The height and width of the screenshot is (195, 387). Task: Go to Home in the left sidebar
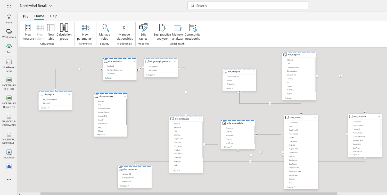(9, 19)
